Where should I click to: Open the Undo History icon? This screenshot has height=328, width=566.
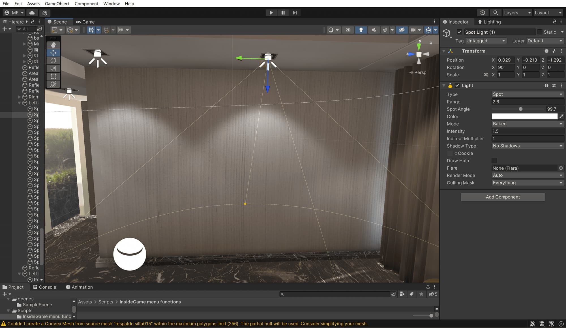tap(483, 13)
